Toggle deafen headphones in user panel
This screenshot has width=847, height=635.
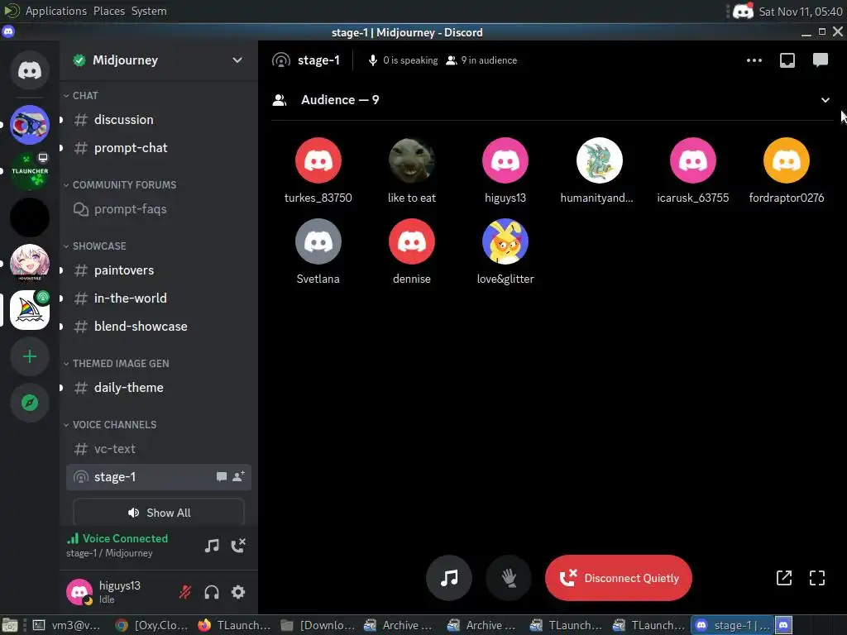(212, 592)
